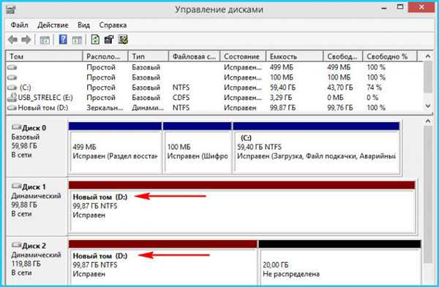439x287 pixels.
Task: Click the last toolbar settings icon
Action: [123, 39]
